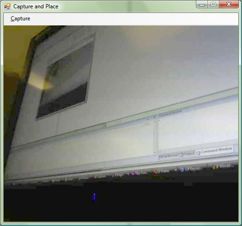Minimize the Capture and Place window

click(x=202, y=5)
